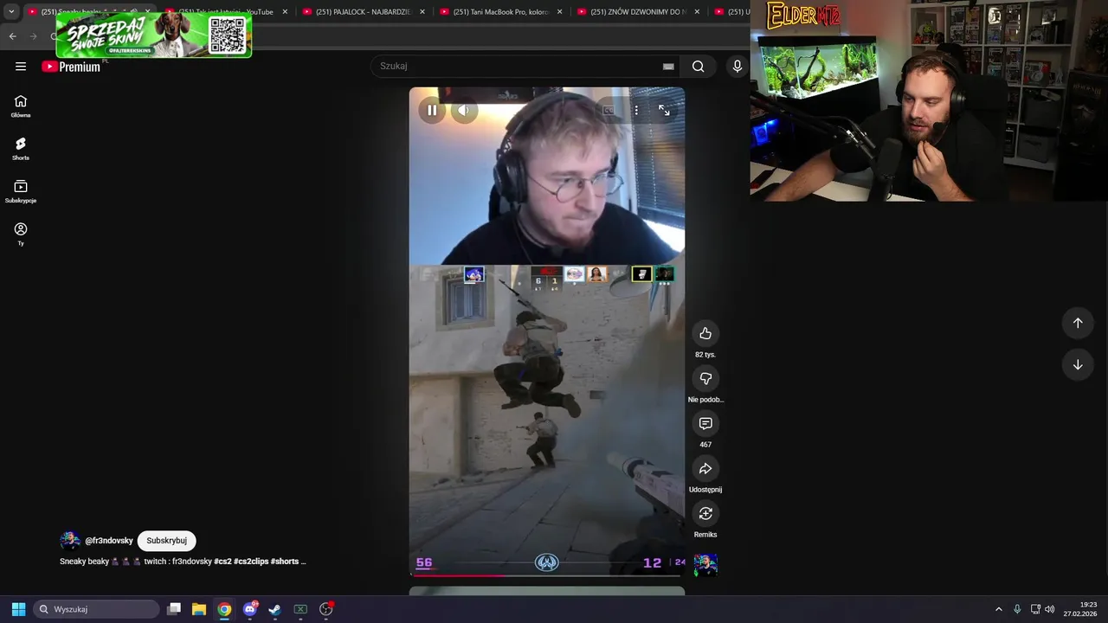
Task: Open the system volume icon in the tray
Action: [1050, 609]
